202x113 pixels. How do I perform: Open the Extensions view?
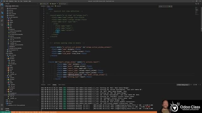[2, 21]
